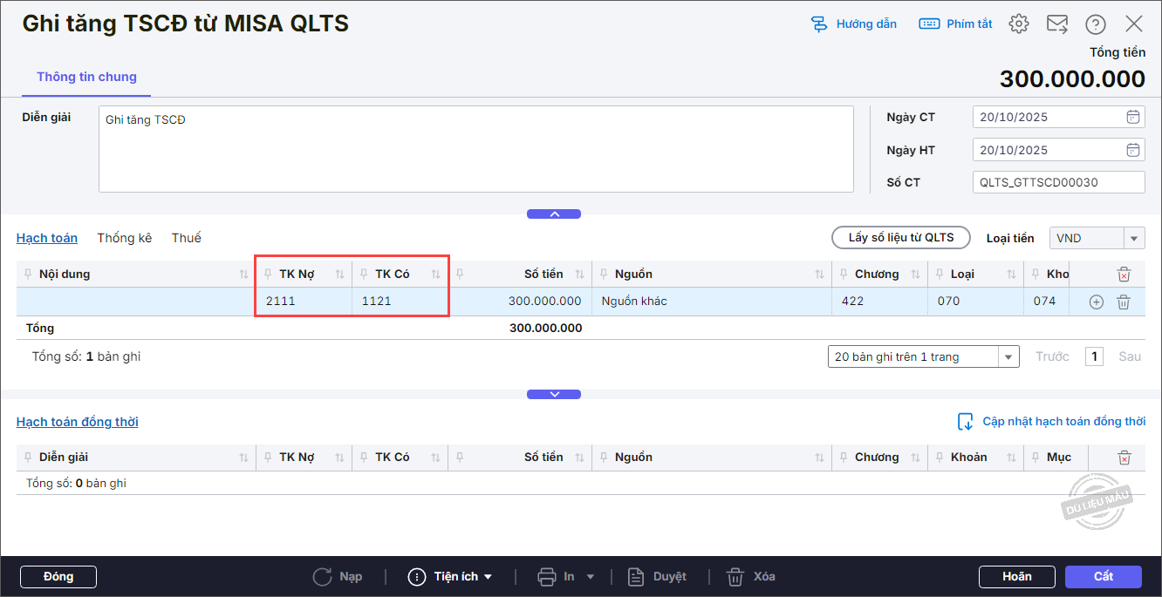The image size is (1162, 597).
Task: Open the settings gear icon
Action: pyautogui.click(x=1019, y=24)
